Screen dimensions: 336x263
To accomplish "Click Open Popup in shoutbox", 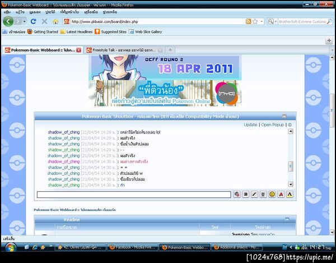I will pos(272,124).
